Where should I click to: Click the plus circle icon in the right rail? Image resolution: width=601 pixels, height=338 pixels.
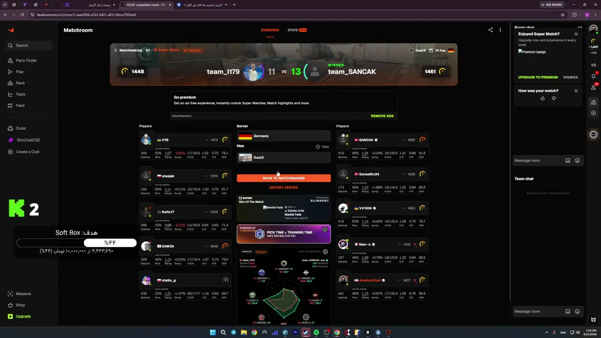[593, 113]
